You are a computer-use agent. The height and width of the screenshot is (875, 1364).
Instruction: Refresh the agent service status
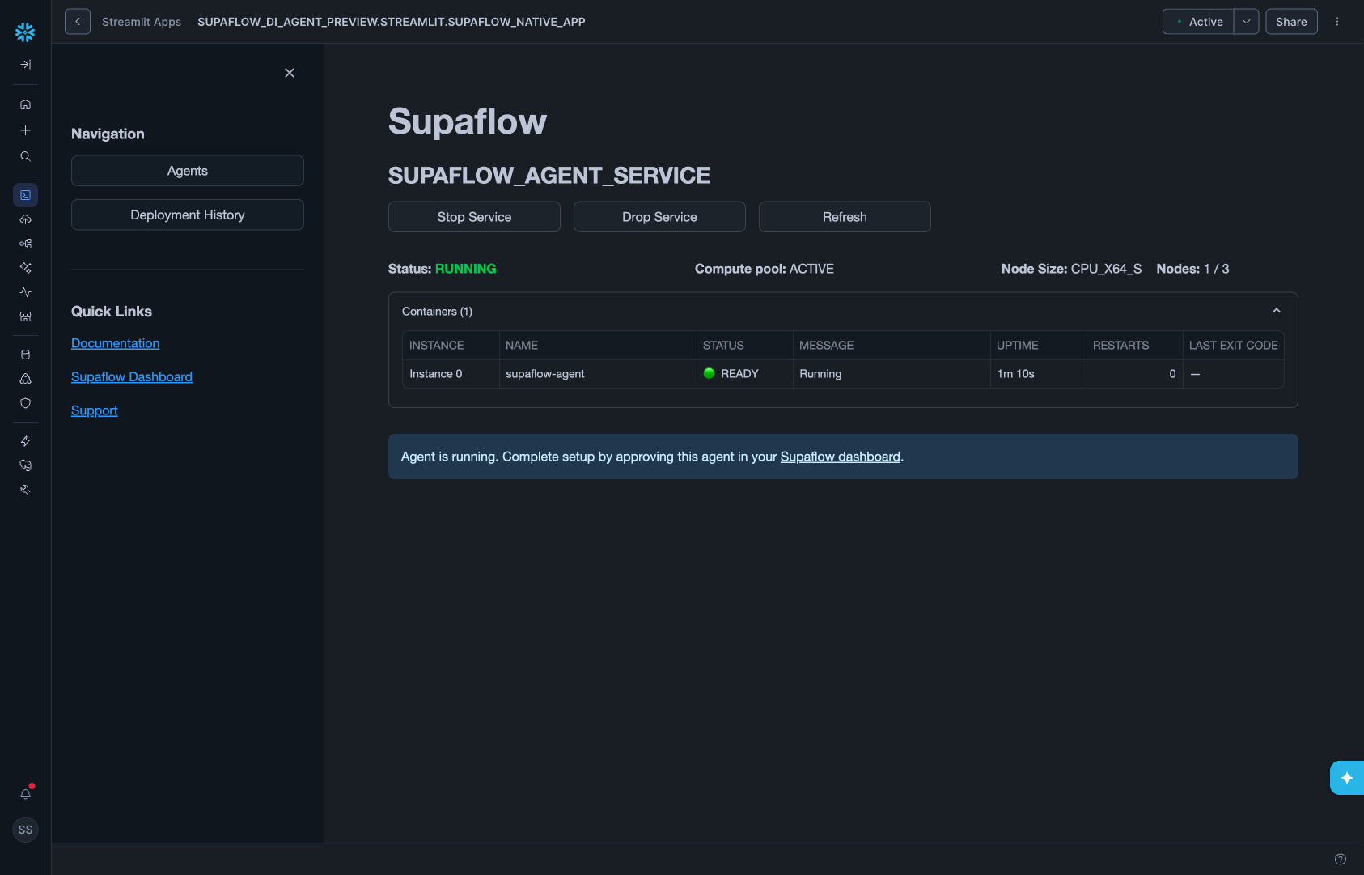point(844,216)
